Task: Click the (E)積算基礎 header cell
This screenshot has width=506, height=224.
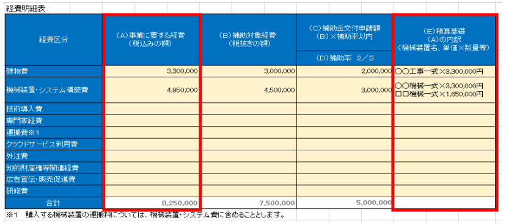Action: point(444,40)
